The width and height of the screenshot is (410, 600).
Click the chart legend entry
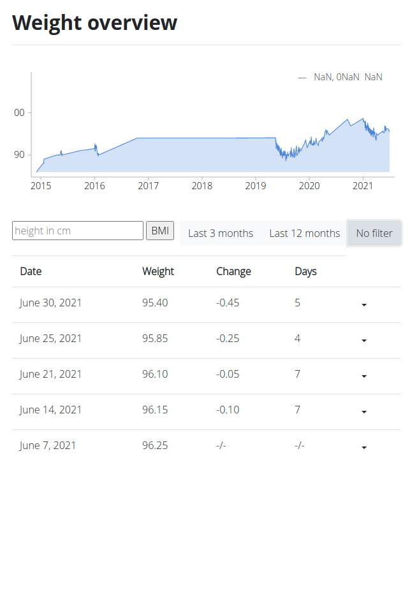pos(340,76)
